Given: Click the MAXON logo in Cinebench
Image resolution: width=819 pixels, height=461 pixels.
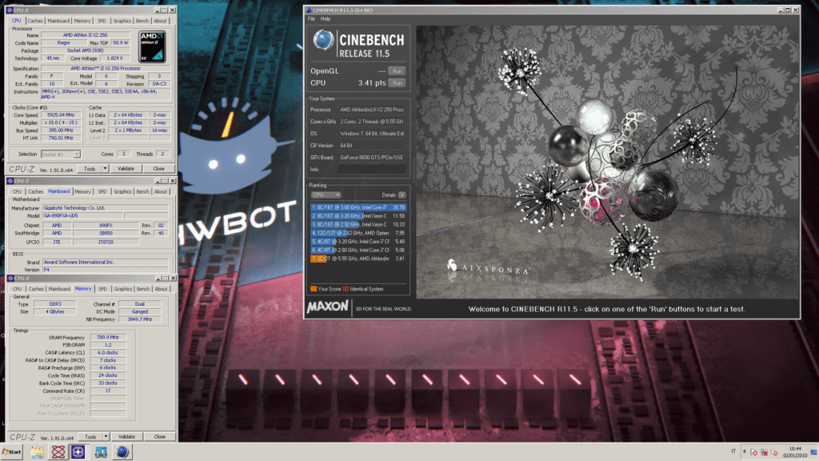Looking at the screenshot, I should coord(327,307).
